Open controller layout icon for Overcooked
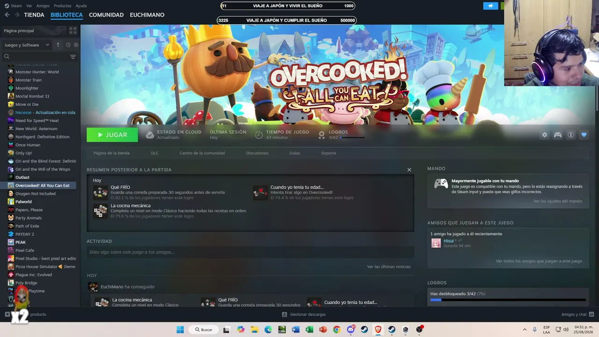 [558, 135]
